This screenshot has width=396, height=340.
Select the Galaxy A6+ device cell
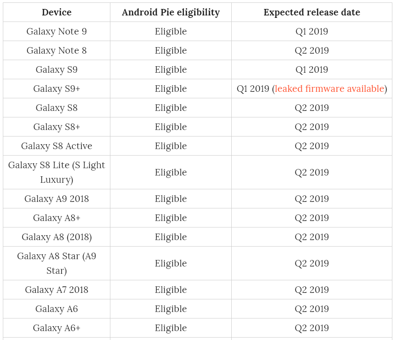[x=56, y=328]
